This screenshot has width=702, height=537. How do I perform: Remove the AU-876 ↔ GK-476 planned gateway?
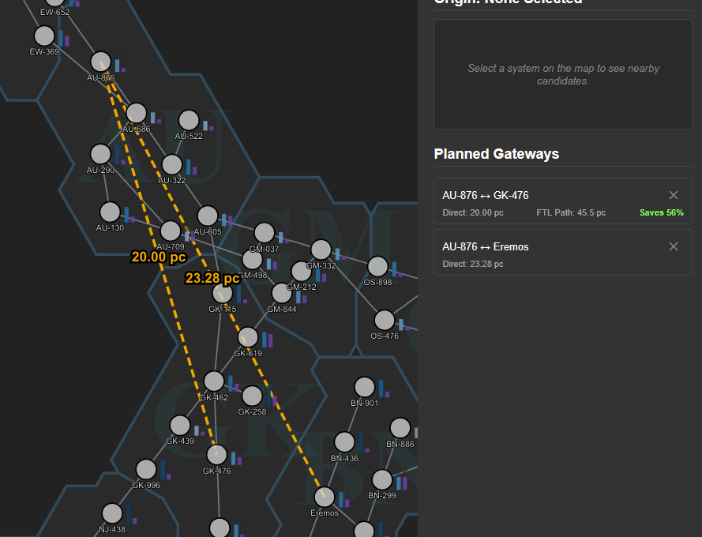click(674, 195)
